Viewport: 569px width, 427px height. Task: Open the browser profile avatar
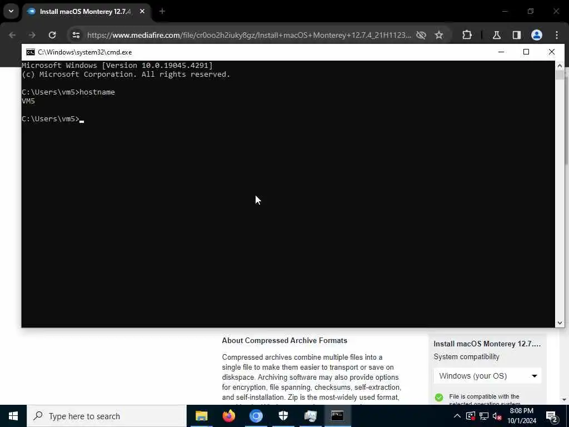point(537,35)
